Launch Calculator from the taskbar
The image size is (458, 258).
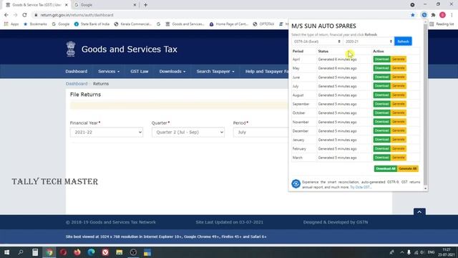click(35, 252)
